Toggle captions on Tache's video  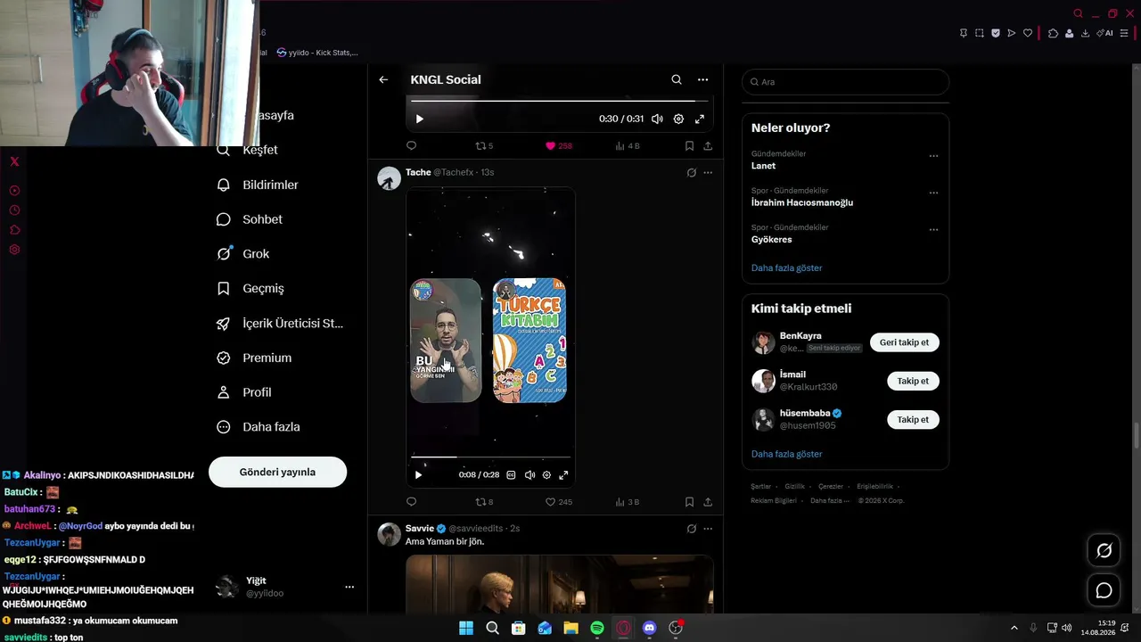[511, 475]
